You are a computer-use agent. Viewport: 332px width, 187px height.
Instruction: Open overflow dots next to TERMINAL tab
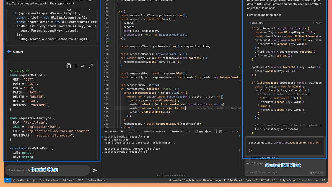pyautogui.click(x=188, y=132)
